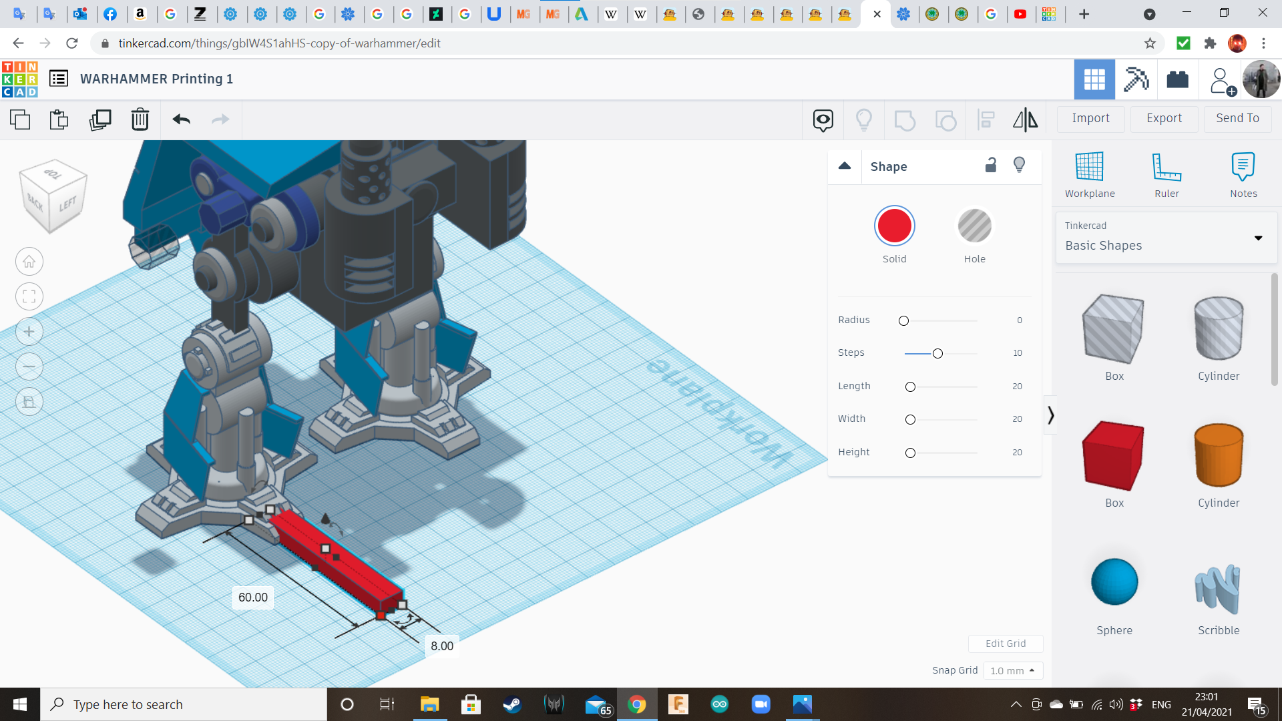Click the Duplicate and repeat icon
Viewport: 1282px width, 721px height.
(100, 119)
